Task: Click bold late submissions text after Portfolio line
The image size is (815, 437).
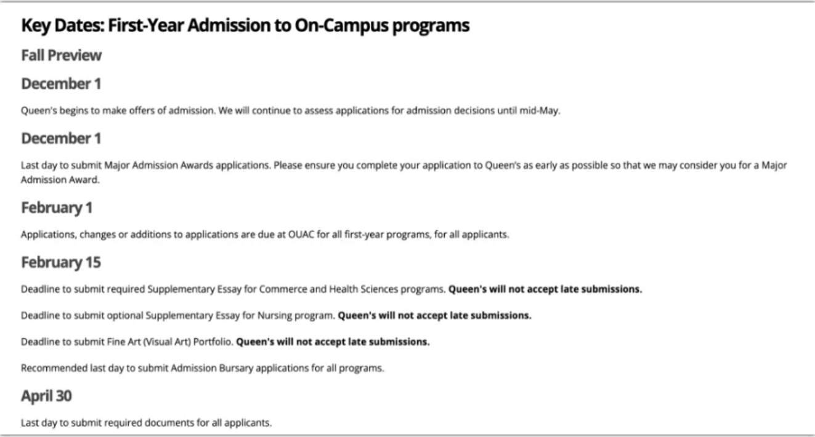Action: (333, 342)
